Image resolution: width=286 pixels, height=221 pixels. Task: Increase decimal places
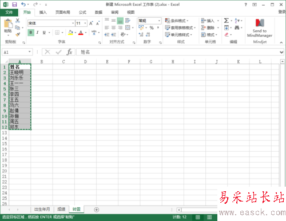pos(141,34)
